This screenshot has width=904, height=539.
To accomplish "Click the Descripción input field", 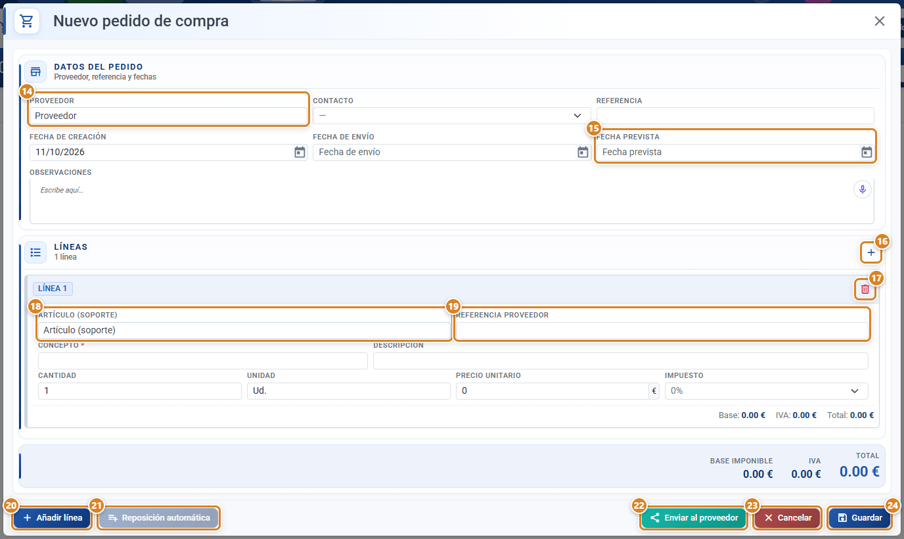I will [x=621, y=361].
